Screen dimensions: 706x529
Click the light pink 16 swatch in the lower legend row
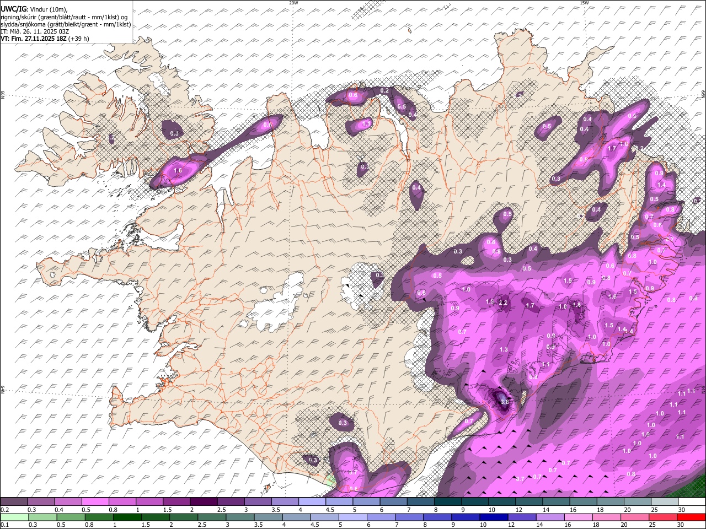point(579,517)
